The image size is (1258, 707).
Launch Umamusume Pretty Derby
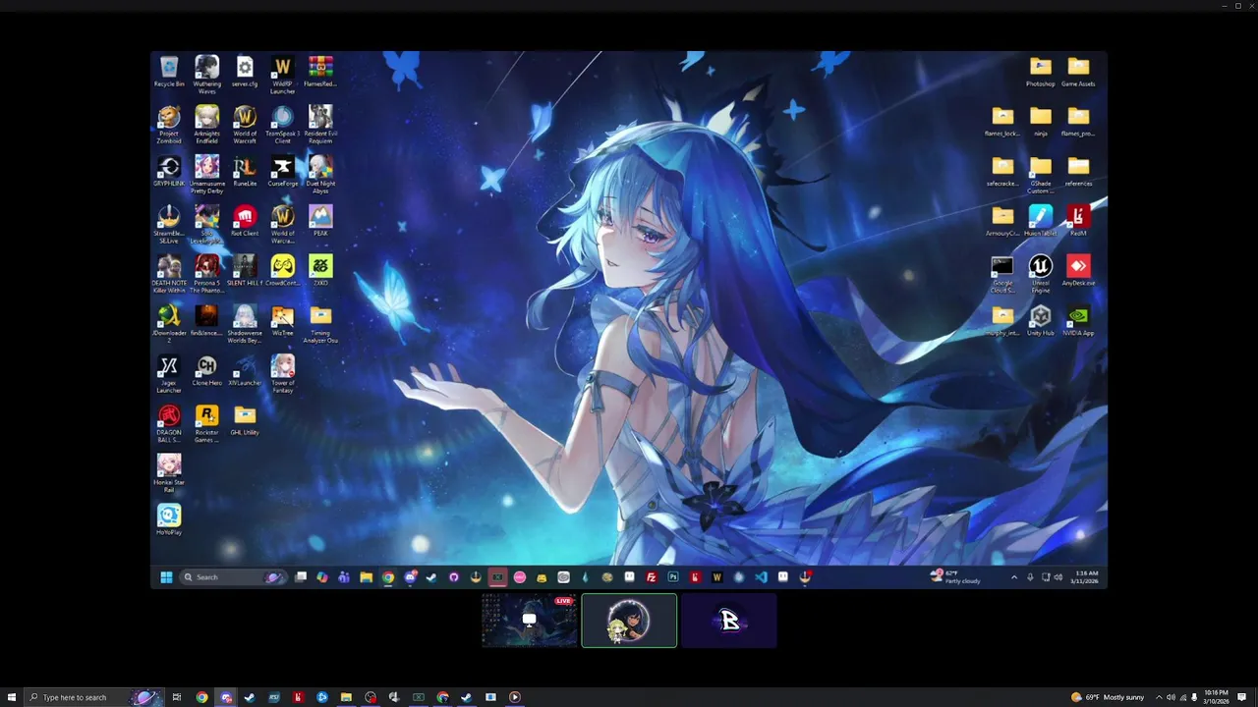(206, 175)
